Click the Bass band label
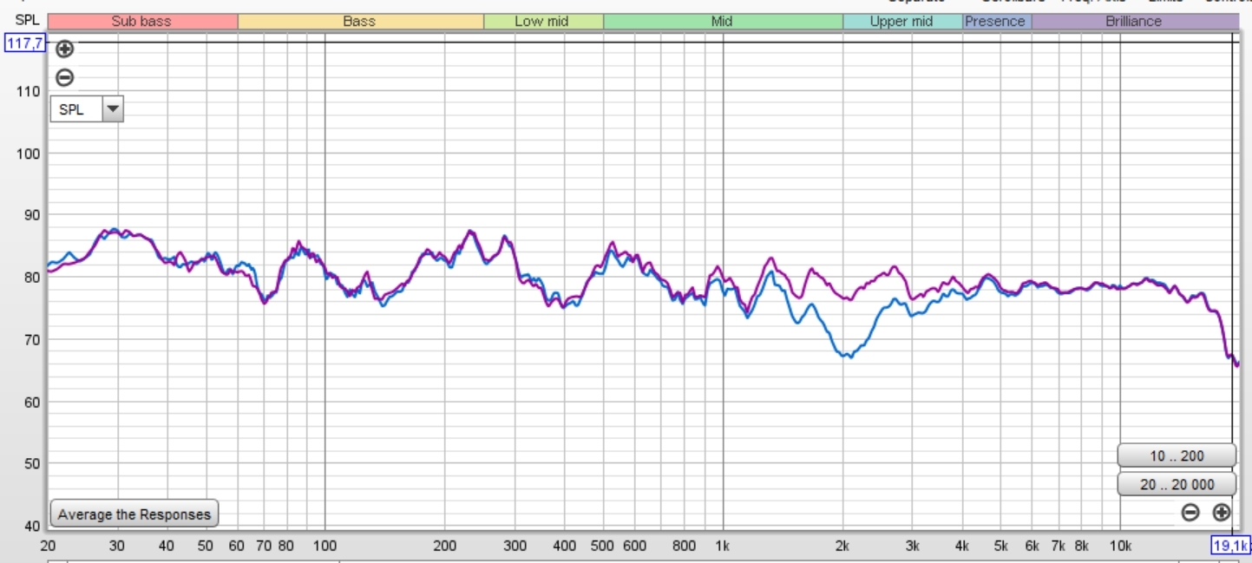Viewport: 1252px width, 563px height. coord(360,22)
